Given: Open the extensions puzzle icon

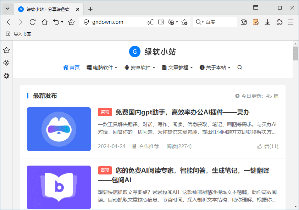Looking at the screenshot, I should click(279, 22).
